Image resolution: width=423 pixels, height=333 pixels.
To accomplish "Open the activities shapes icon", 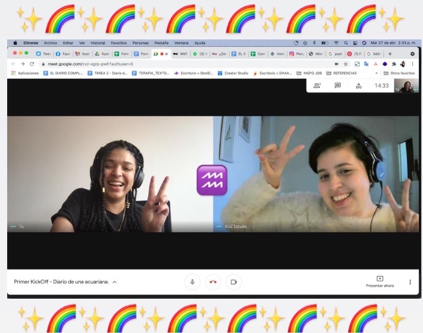I will coord(359,86).
